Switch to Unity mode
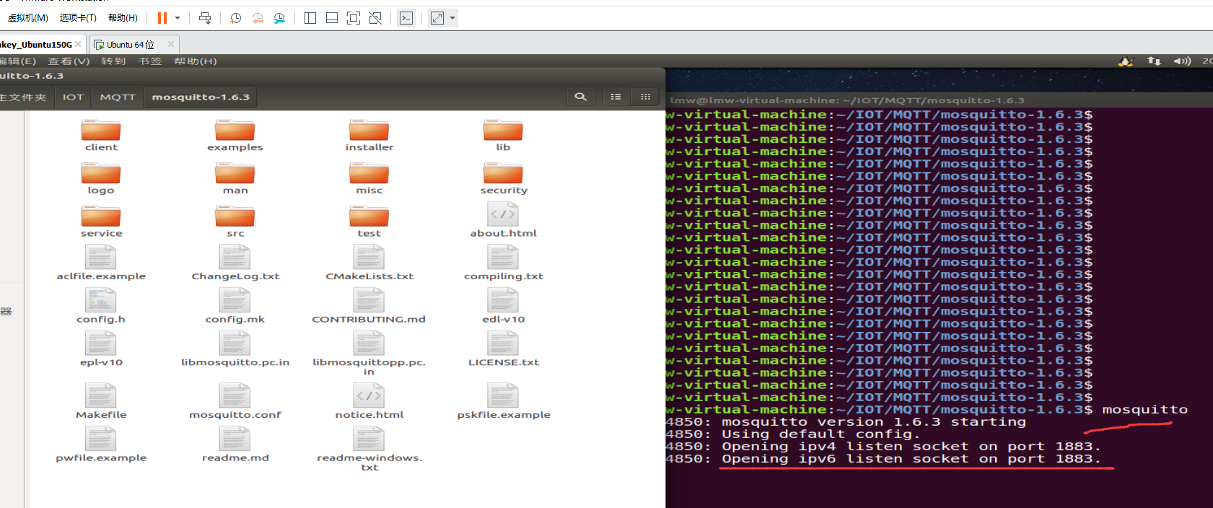Image resolution: width=1213 pixels, height=508 pixels. coord(375,18)
